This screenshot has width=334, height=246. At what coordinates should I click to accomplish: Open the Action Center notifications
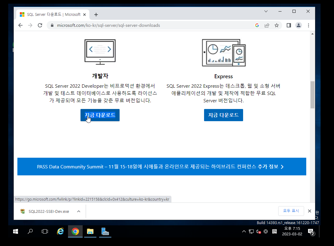(x=311, y=232)
